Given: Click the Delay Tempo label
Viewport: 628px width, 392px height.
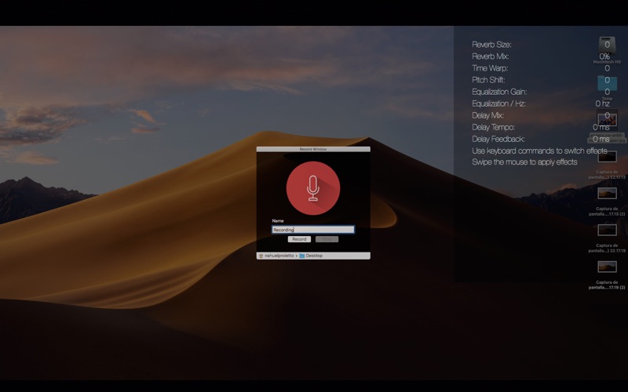Looking at the screenshot, I should click(494, 127).
